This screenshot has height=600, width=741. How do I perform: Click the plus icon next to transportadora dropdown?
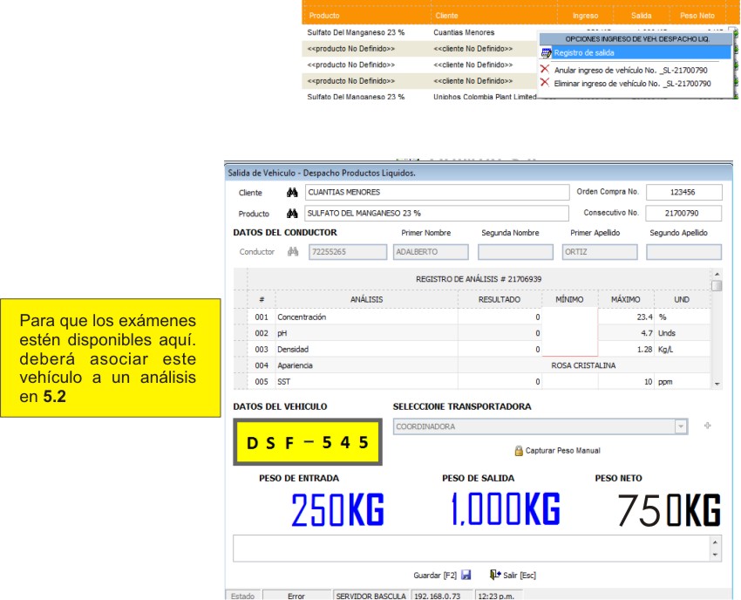[x=708, y=426]
